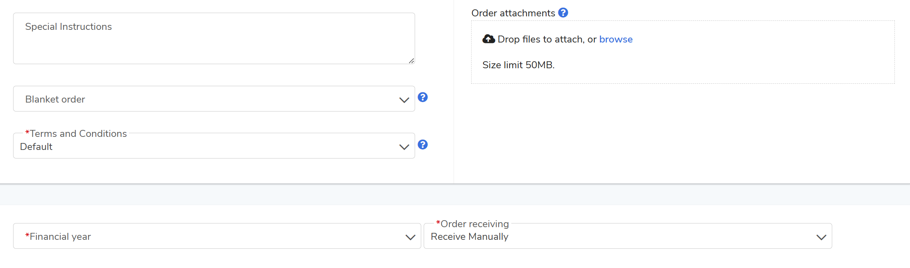Click the browse link to attach files
Viewport: 910px width, 268px height.
616,39
